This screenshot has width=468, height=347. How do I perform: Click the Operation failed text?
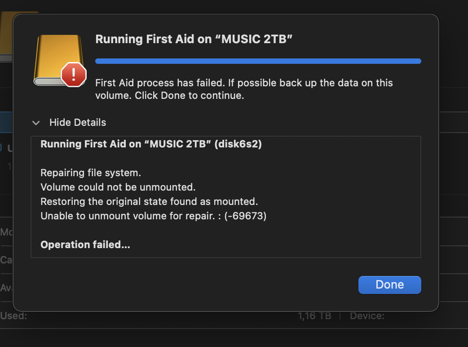point(85,245)
